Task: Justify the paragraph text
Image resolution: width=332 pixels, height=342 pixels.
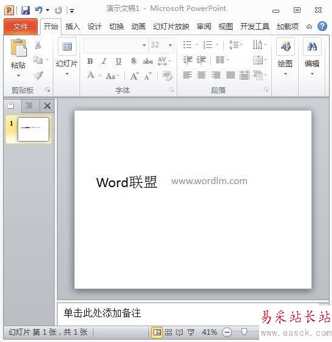Action: click(x=231, y=75)
